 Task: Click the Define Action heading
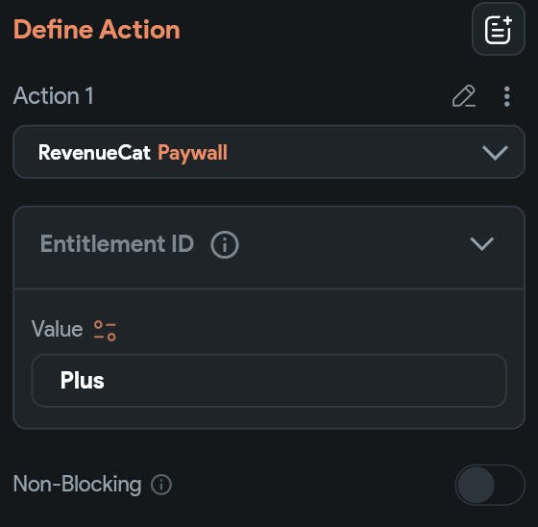[x=96, y=30]
